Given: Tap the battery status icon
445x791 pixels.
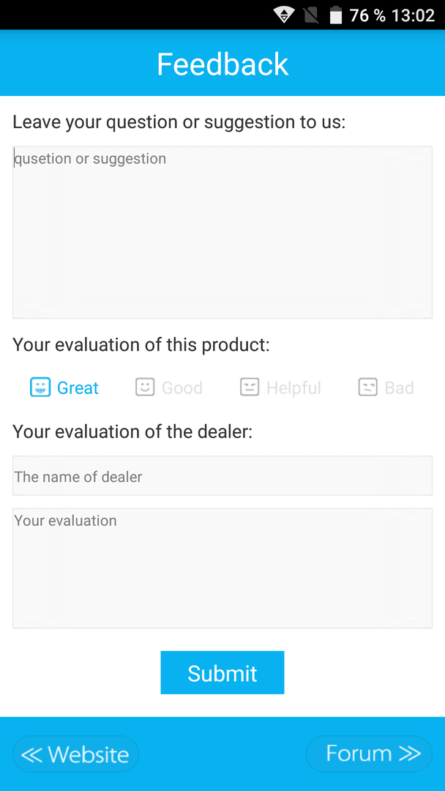Looking at the screenshot, I should click(336, 15).
